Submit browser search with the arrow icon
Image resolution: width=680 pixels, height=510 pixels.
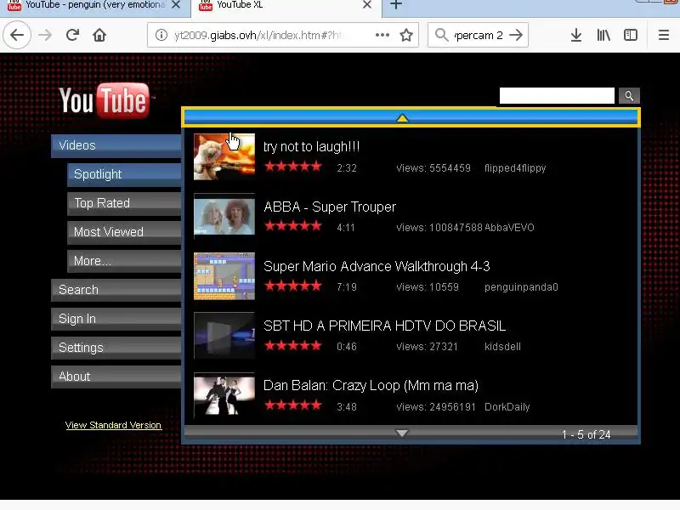point(516,35)
